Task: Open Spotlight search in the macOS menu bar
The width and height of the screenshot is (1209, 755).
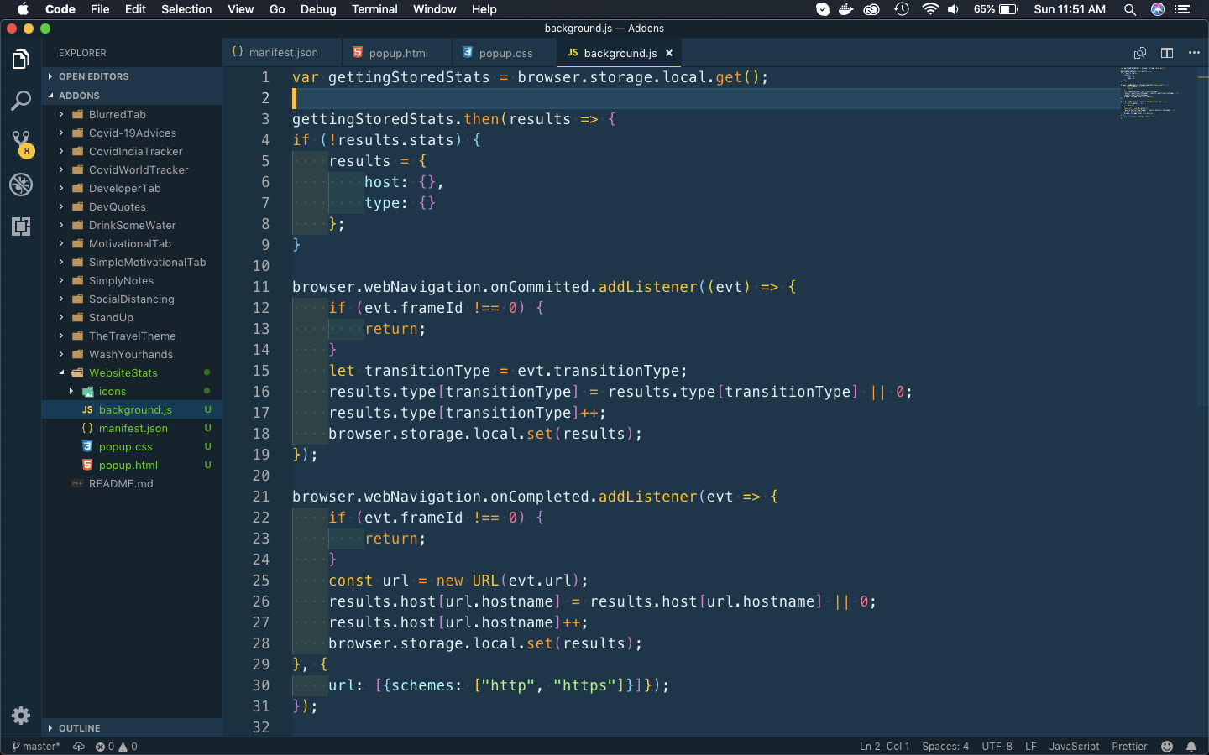Action: pyautogui.click(x=1130, y=9)
